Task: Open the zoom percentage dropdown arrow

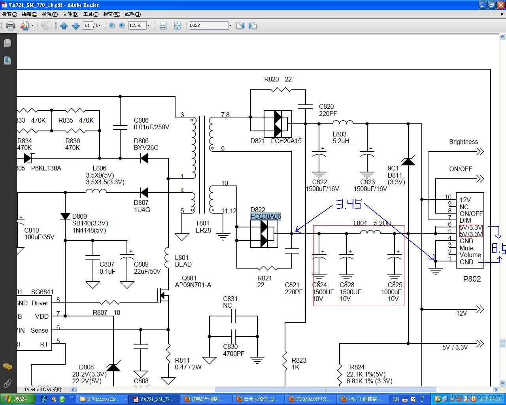Action: pos(148,25)
